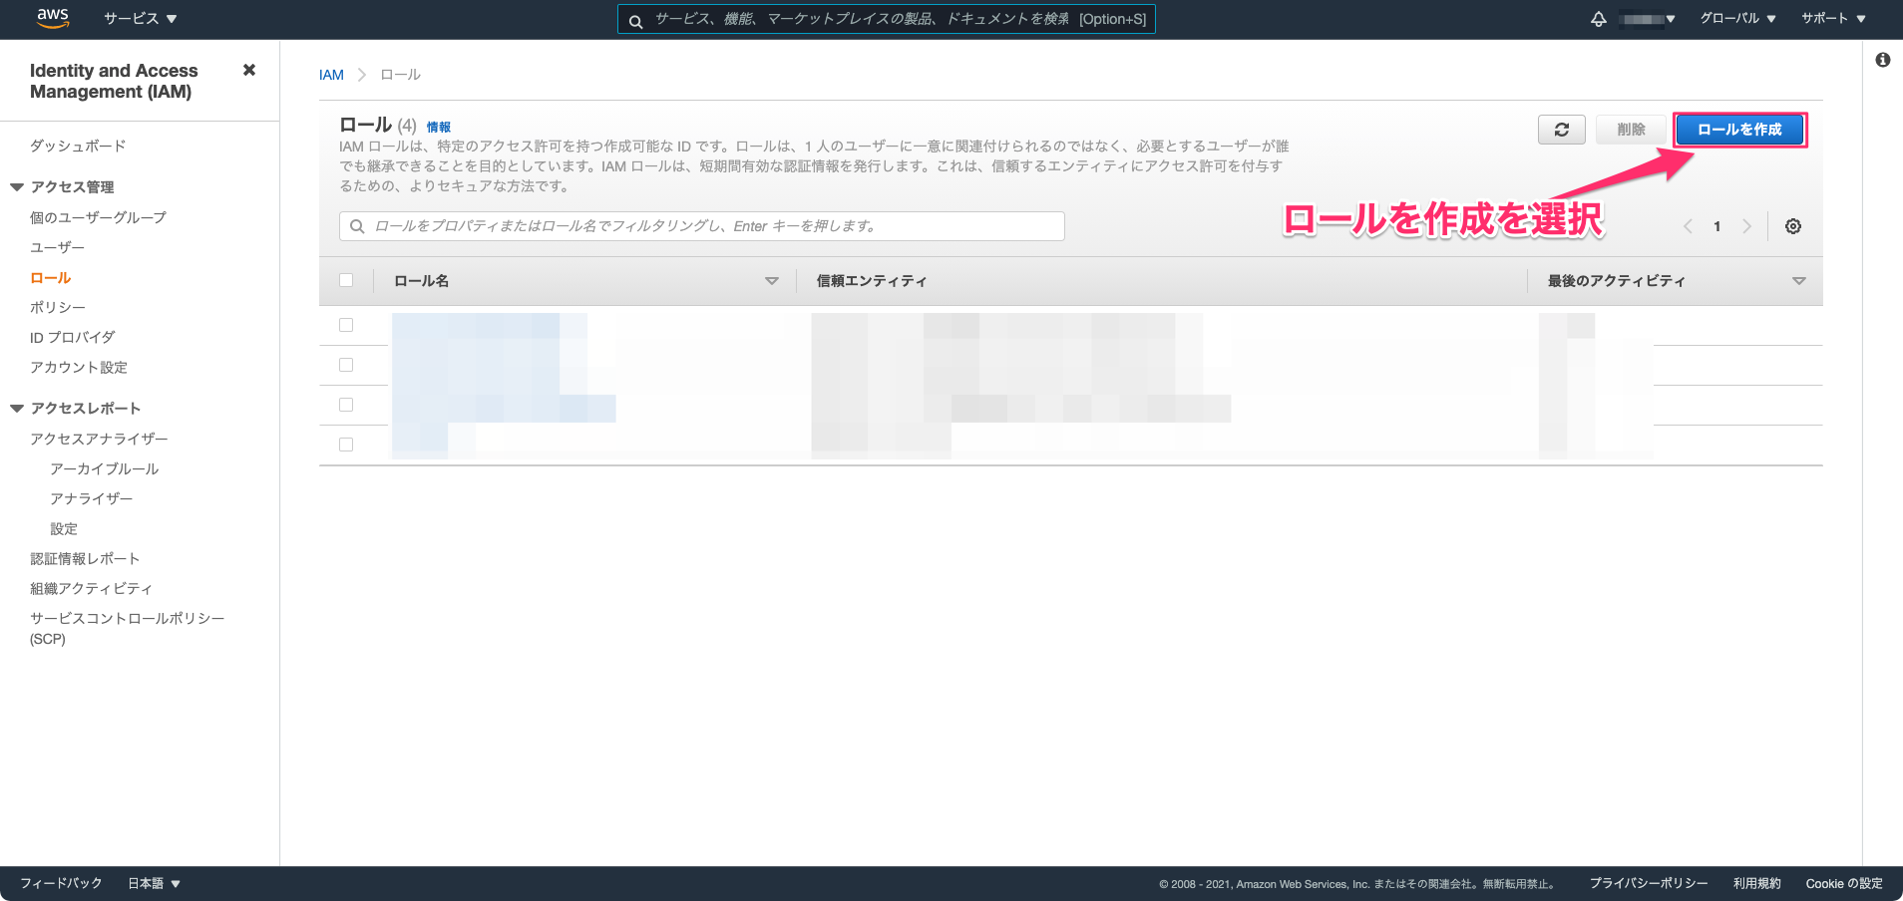Open the サービス dropdown menu

tap(140, 19)
